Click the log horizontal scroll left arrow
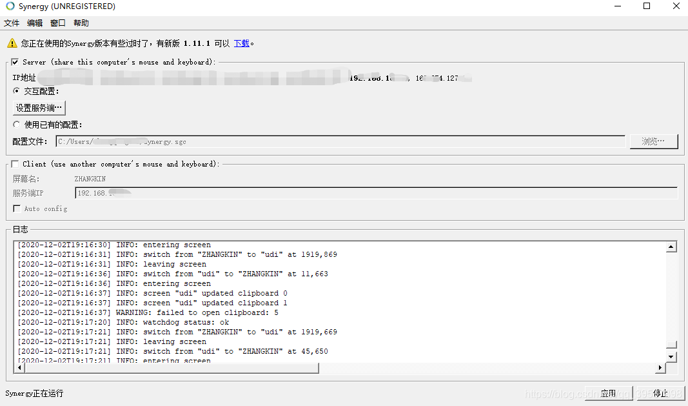The width and height of the screenshot is (688, 406). 19,368
